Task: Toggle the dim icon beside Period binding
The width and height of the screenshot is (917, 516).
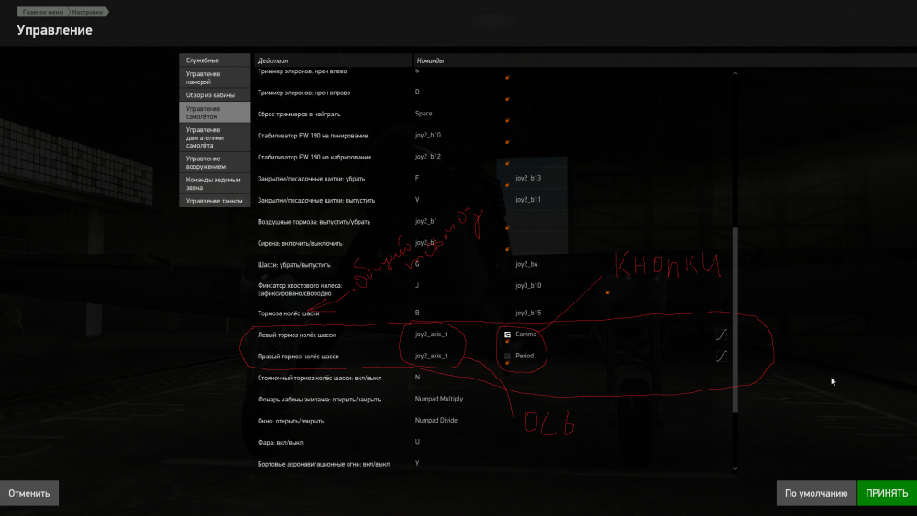Action: pos(507,356)
